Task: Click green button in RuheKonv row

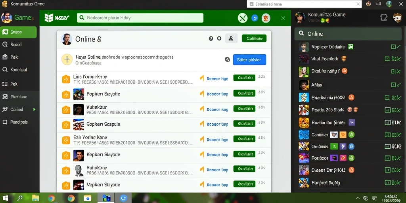Action: [x=244, y=169]
